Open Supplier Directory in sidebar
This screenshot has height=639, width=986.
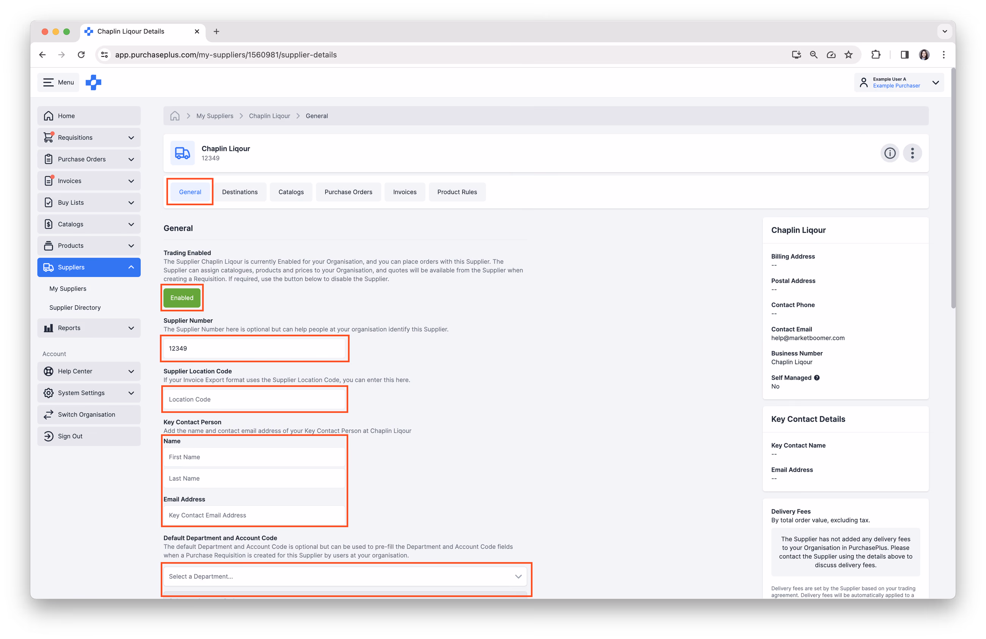[75, 307]
